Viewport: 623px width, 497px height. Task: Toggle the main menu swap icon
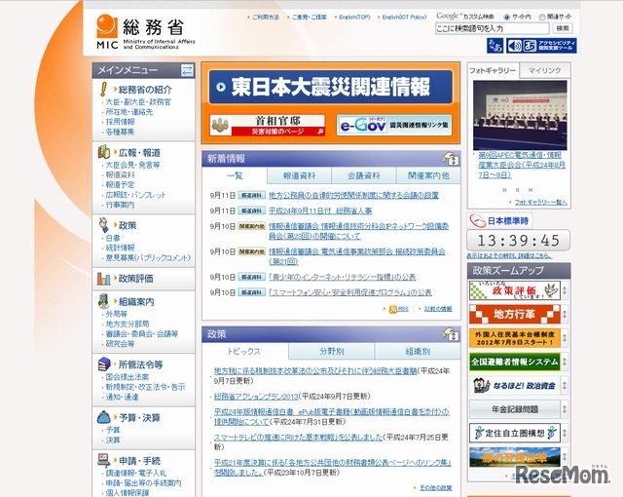coord(187,70)
